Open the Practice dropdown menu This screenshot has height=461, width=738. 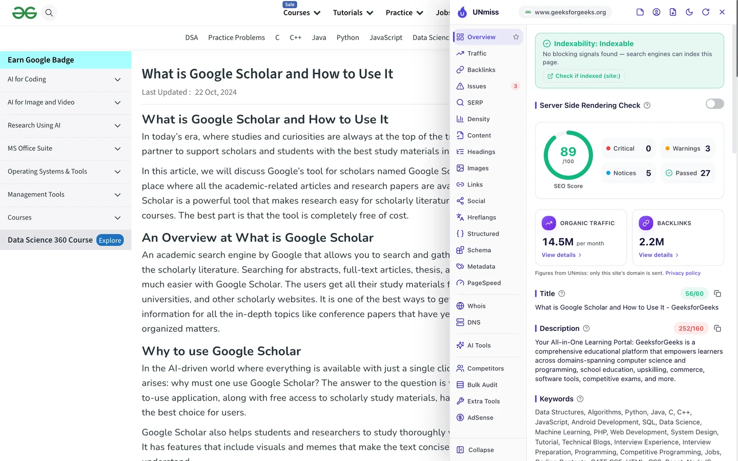[404, 13]
